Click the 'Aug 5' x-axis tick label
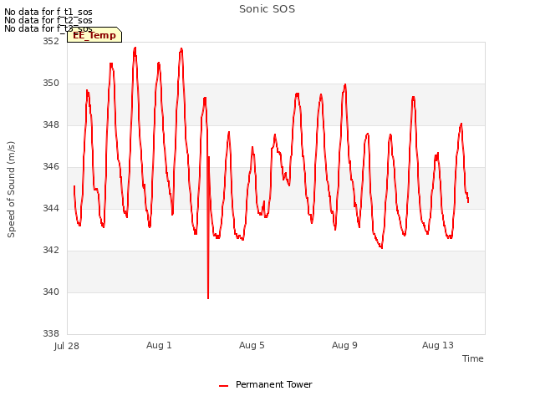The width and height of the screenshot is (535, 401). tap(252, 345)
